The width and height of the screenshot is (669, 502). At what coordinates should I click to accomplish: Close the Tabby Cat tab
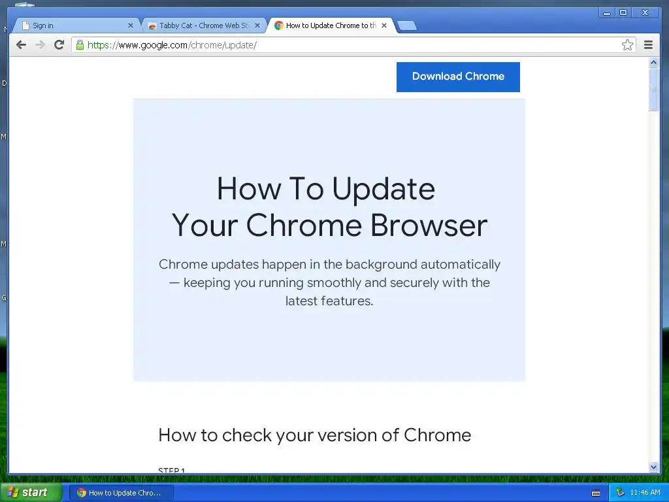257,25
